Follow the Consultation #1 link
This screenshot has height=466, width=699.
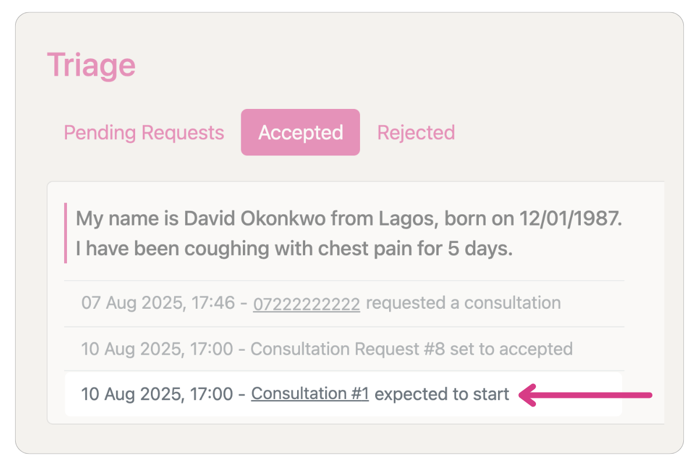[310, 394]
